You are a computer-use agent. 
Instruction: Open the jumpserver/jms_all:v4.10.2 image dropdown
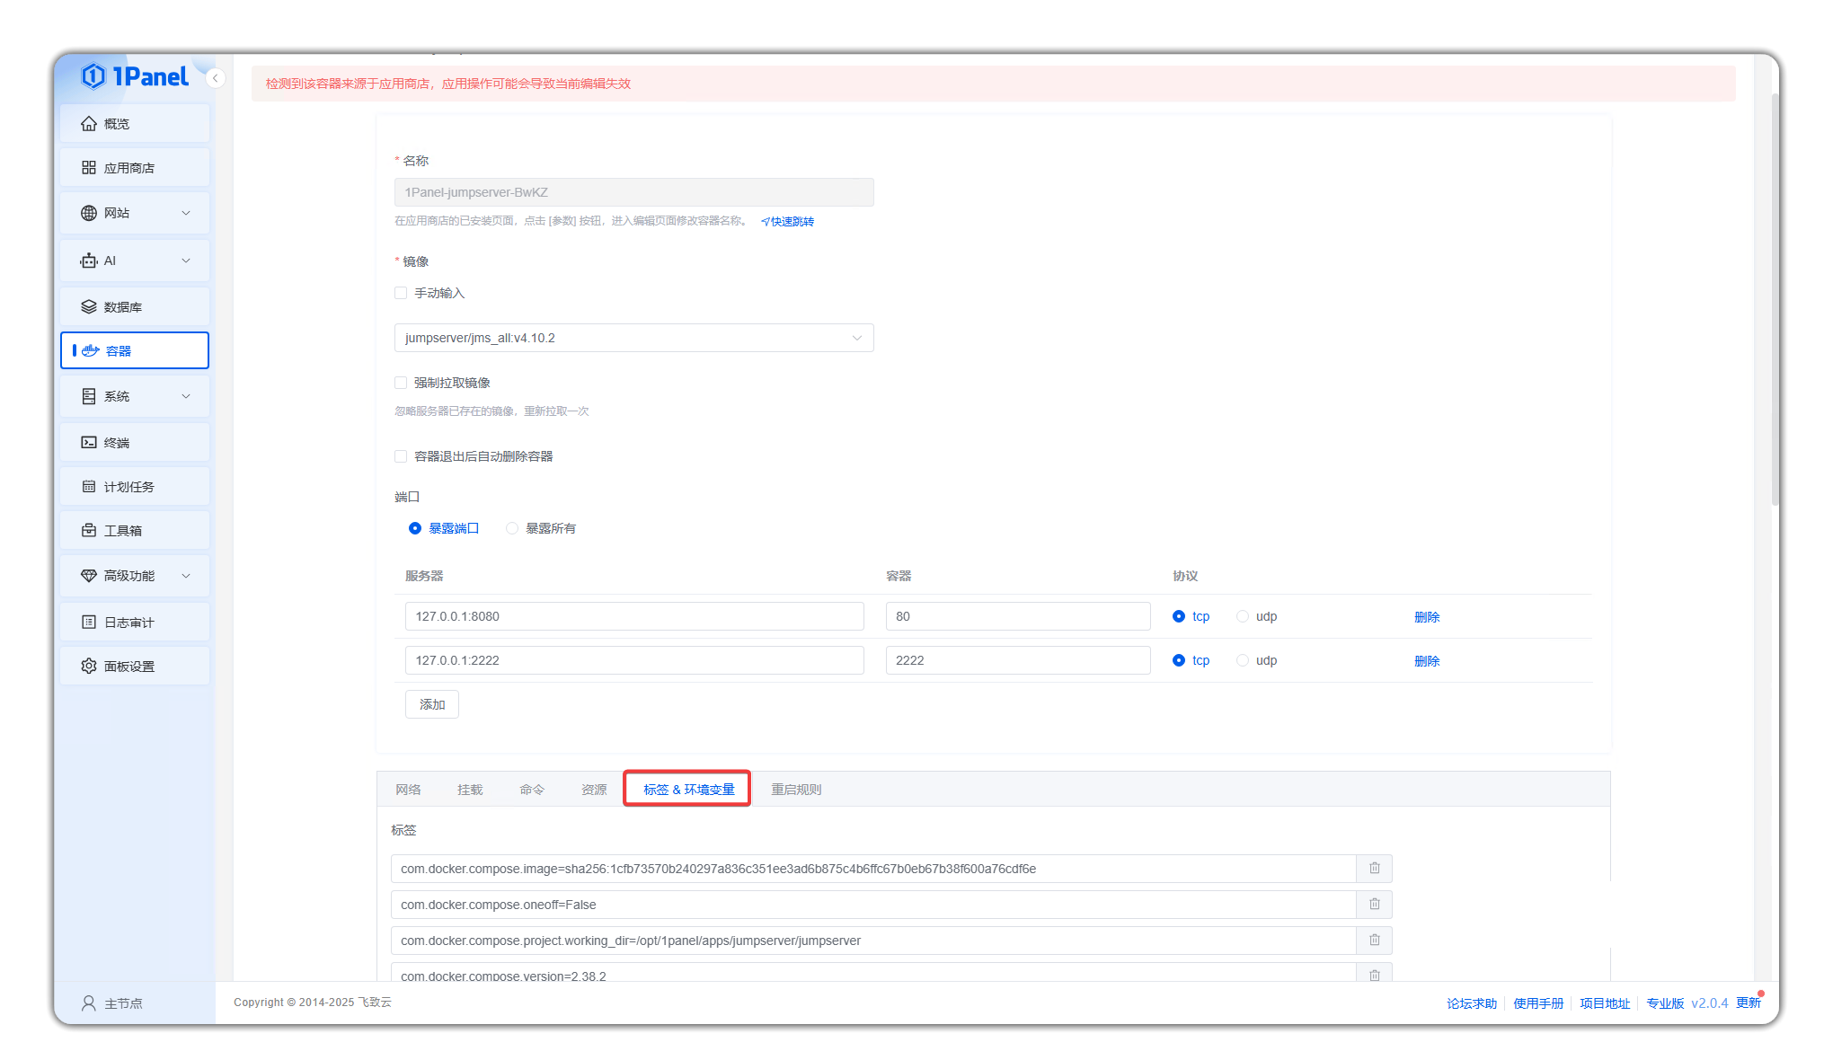[x=633, y=338]
